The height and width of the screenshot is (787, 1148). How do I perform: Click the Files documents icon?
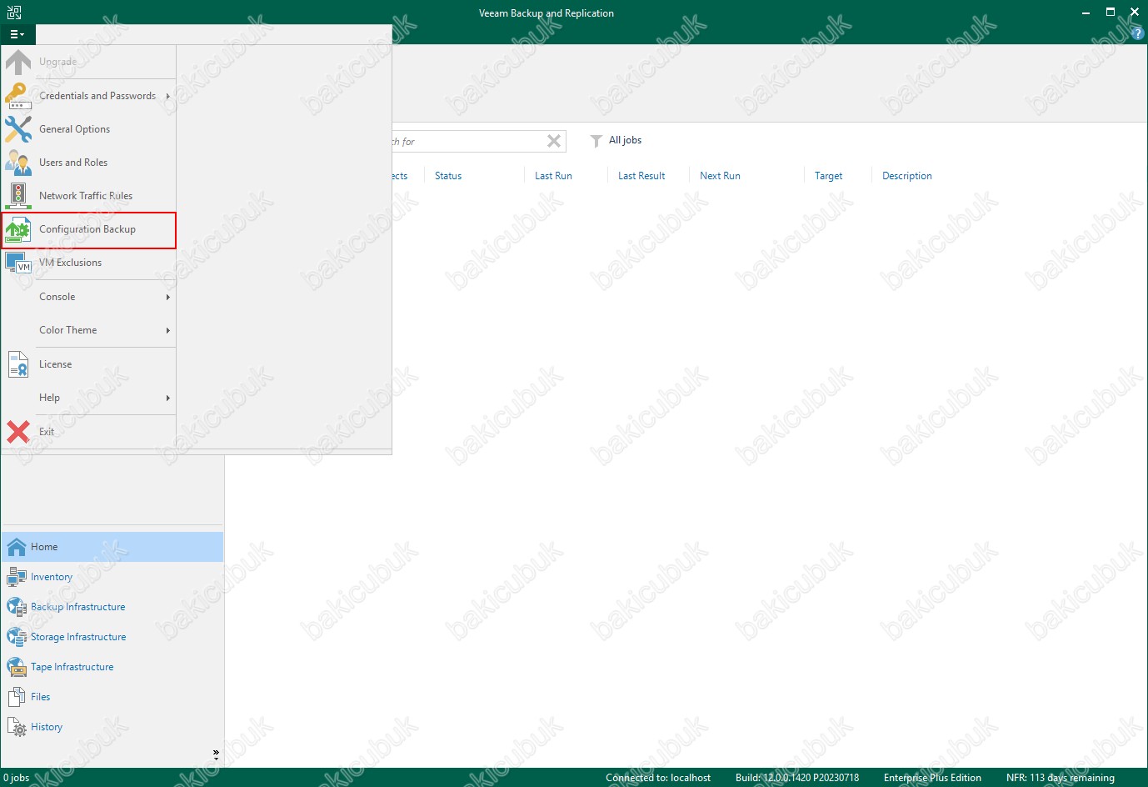click(x=17, y=697)
